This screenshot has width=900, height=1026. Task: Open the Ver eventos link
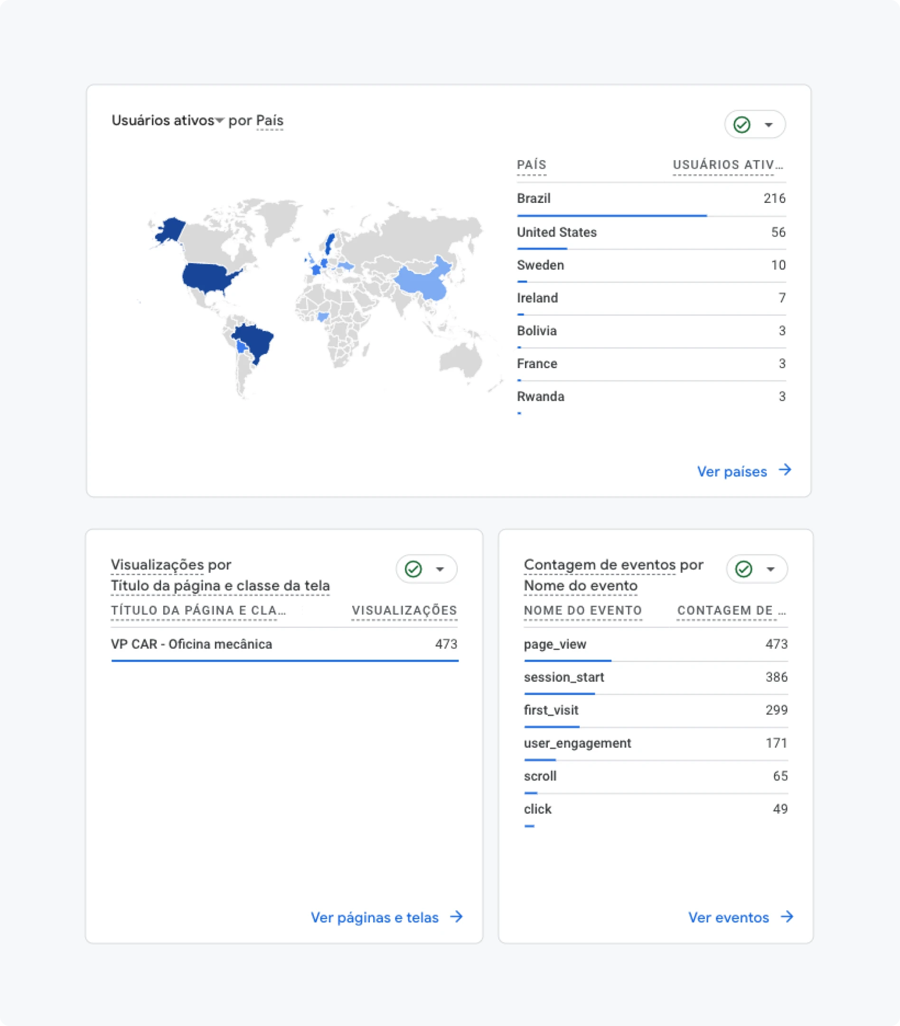tap(729, 918)
